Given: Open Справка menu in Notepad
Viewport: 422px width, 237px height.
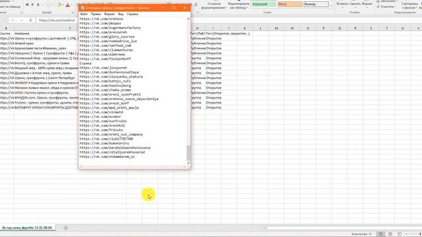Looking at the screenshot, I should point(132,14).
